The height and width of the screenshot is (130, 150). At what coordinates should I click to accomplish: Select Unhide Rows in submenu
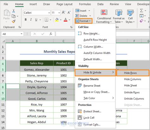click(133, 92)
